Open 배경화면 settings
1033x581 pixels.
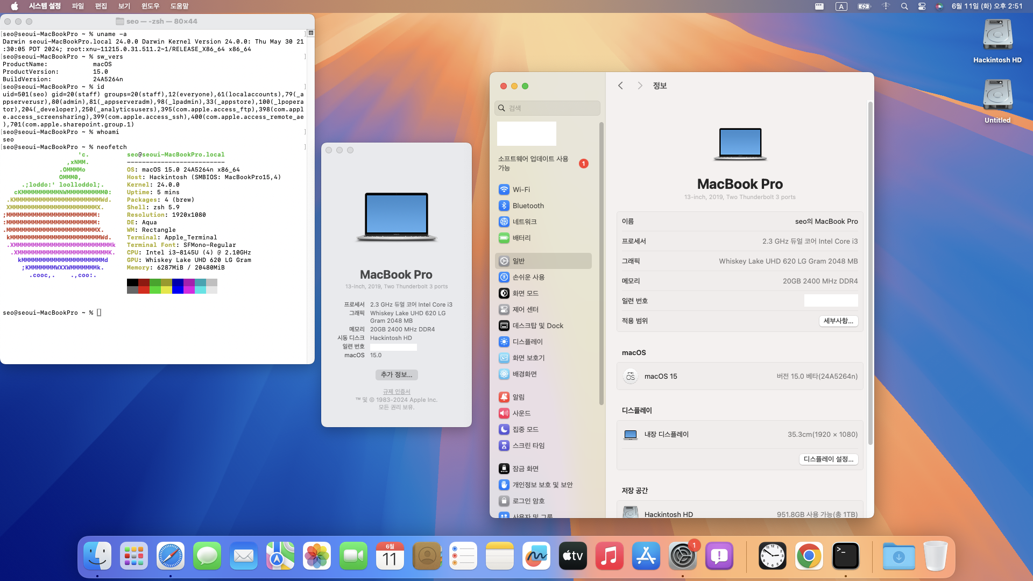543,374
